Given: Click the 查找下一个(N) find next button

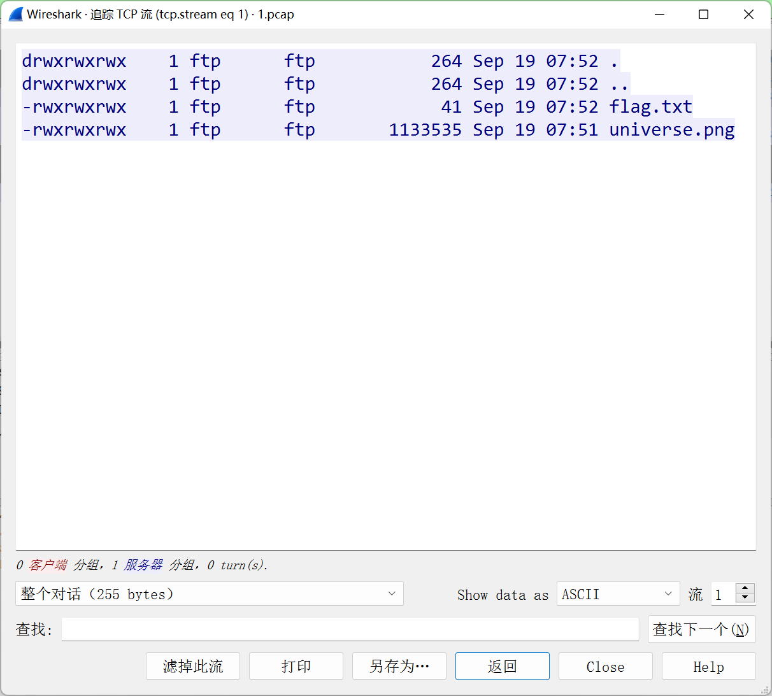Looking at the screenshot, I should tap(701, 629).
